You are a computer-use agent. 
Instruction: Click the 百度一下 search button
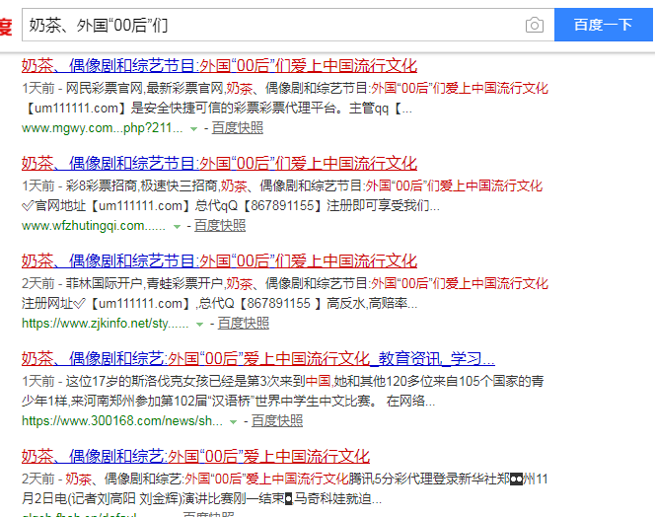point(603,25)
